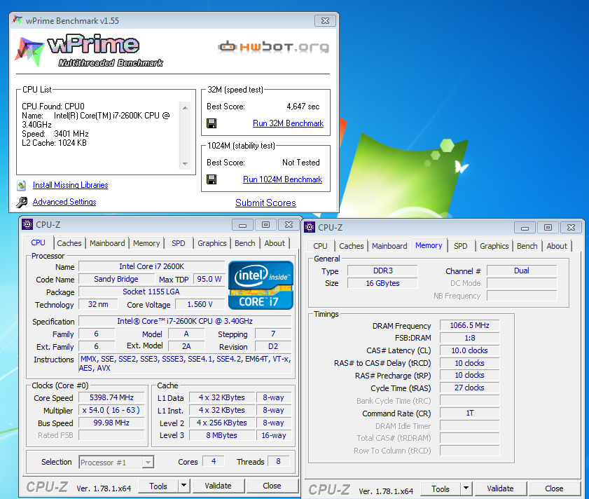Click the Multiplier value x 54.0
Image resolution: width=589 pixels, height=499 pixels.
coord(111,410)
